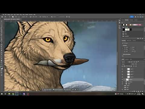This screenshot has height=109, width=145.
Task: Click the blue Share button
Action: click(132, 17)
